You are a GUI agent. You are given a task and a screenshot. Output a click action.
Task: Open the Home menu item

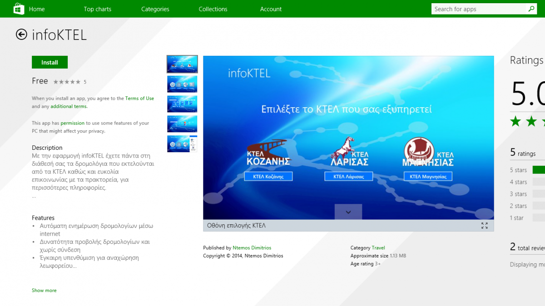click(37, 9)
